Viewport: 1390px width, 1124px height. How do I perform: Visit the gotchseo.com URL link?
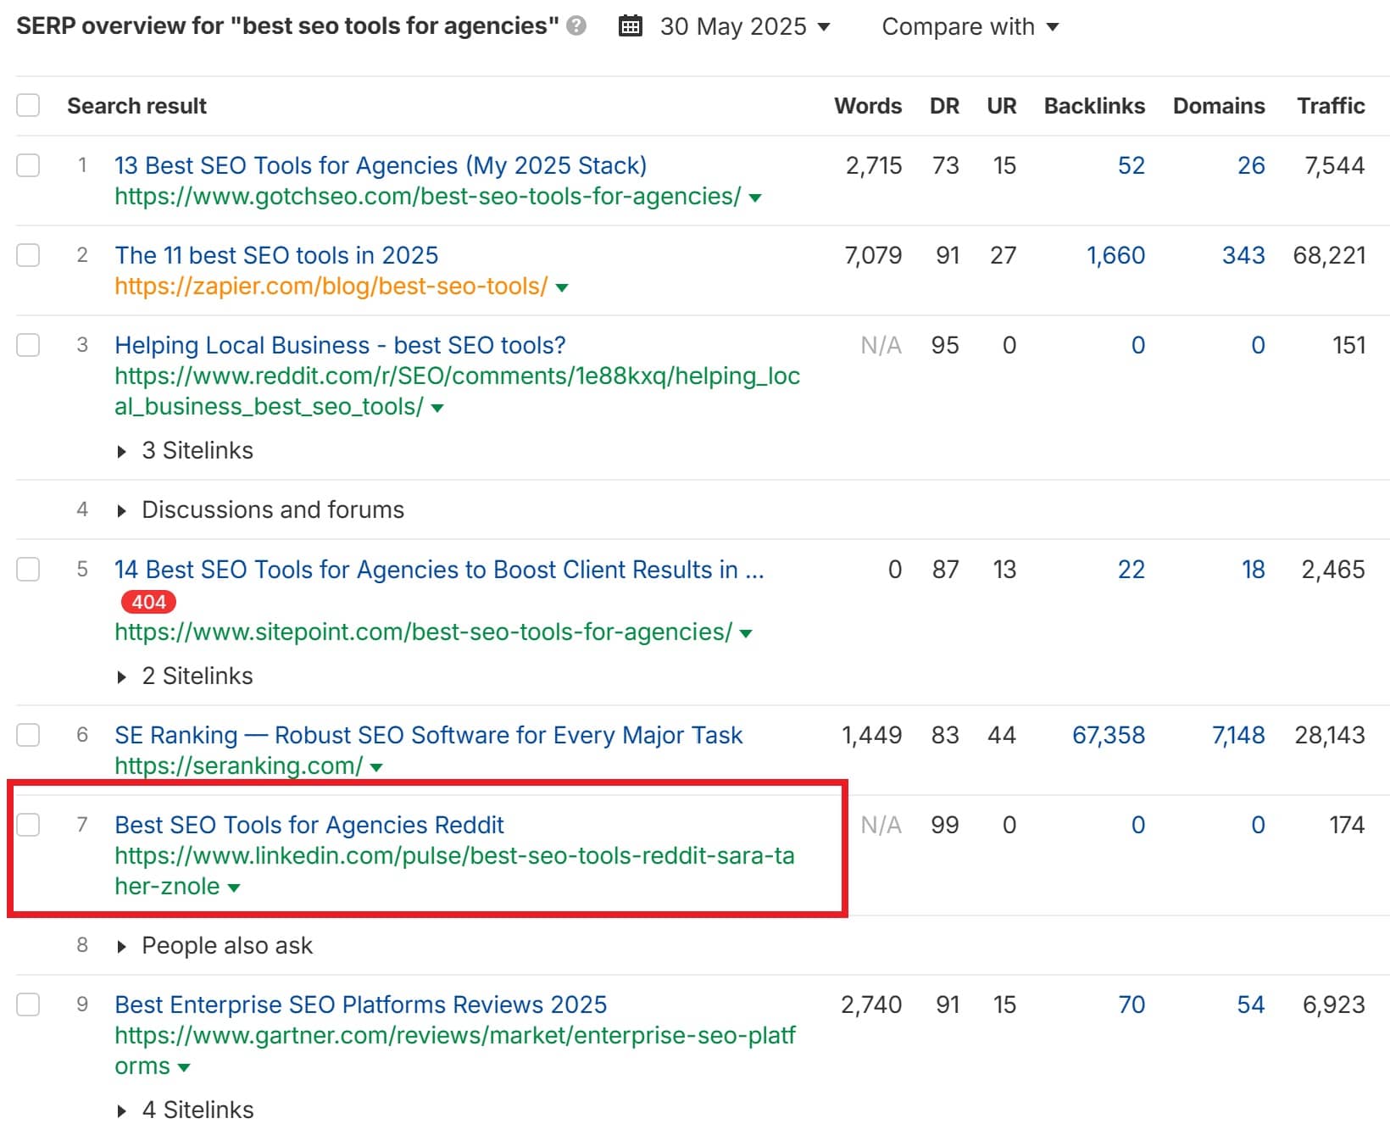tap(428, 197)
